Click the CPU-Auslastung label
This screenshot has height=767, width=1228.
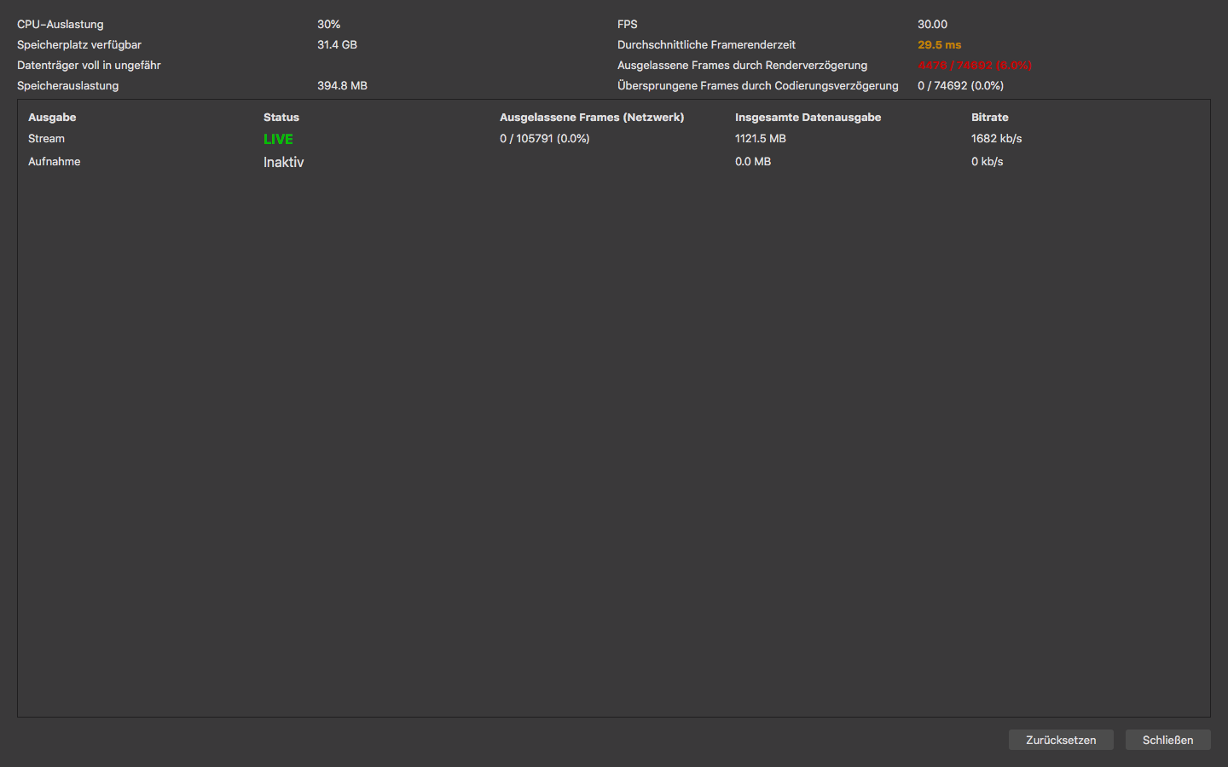click(60, 25)
